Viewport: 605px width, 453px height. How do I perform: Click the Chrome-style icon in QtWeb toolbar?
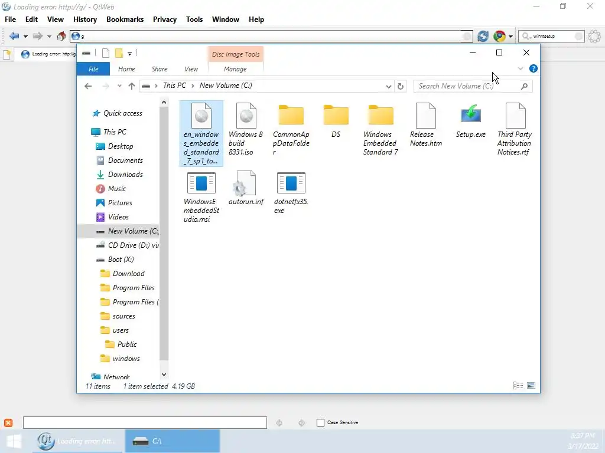pos(500,36)
